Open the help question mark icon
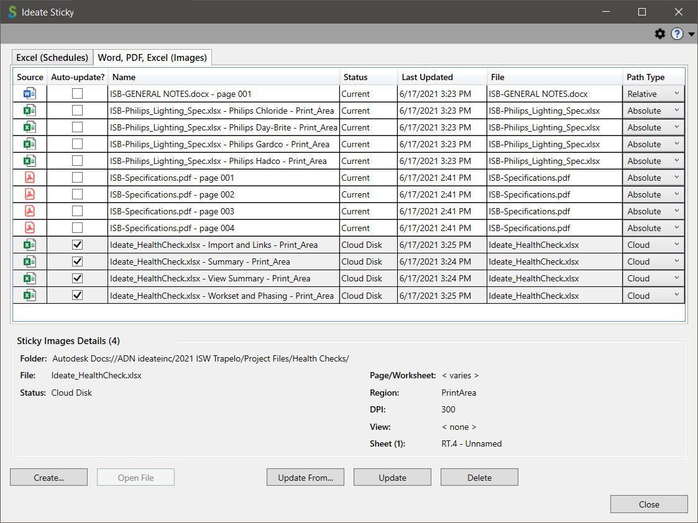 click(677, 34)
